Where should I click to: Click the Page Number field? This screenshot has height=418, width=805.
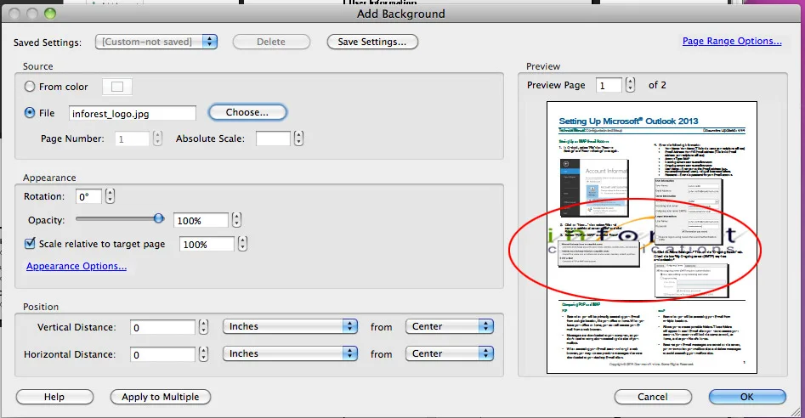pyautogui.click(x=132, y=138)
